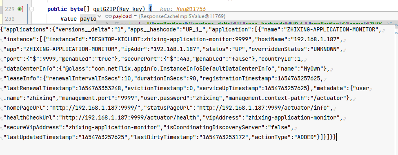Click the soft-wrap icon after countryId line
Image resolution: width=398 pixels, height=155 pixels.
(x=306, y=60)
